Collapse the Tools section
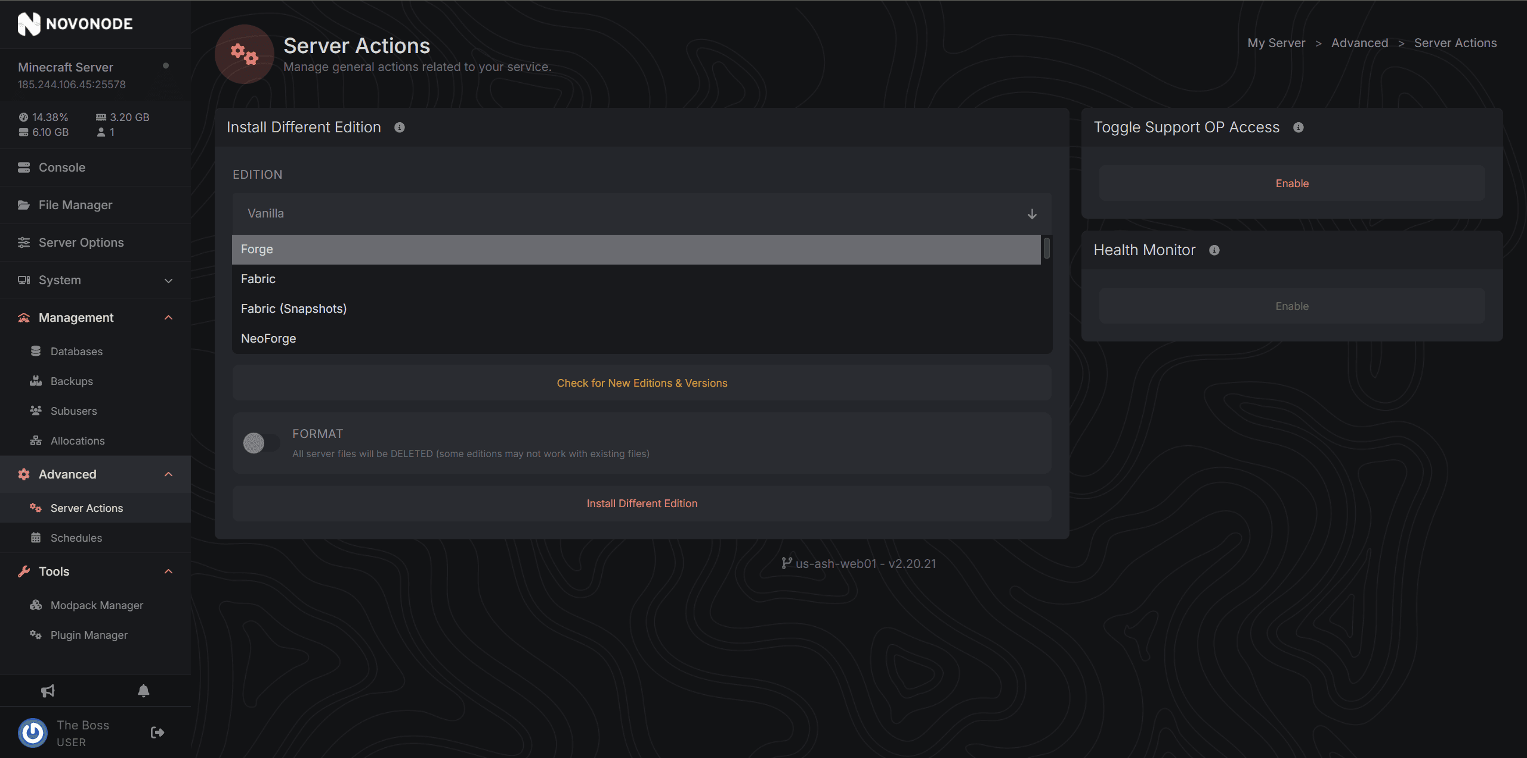 (x=168, y=571)
